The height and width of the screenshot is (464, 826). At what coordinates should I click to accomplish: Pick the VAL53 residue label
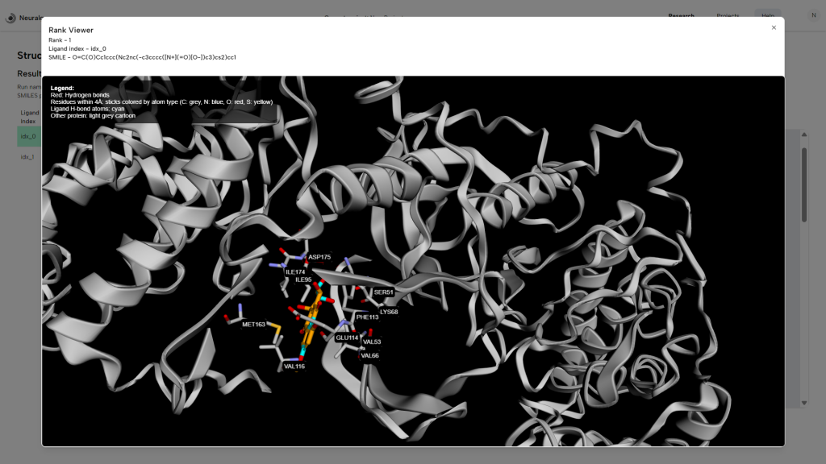pyautogui.click(x=372, y=342)
